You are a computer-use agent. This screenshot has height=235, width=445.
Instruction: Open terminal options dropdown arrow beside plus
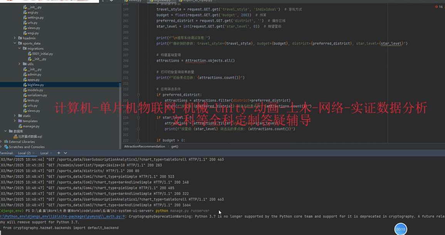point(65,153)
